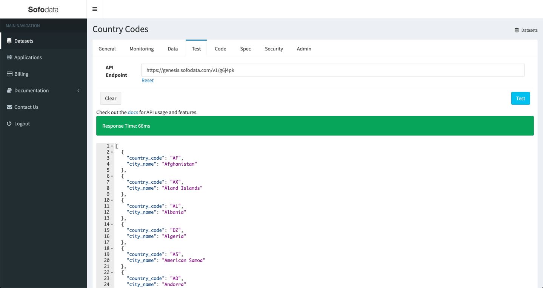The height and width of the screenshot is (288, 543).
Task: Click the "AF" country code value
Action: (x=175, y=158)
